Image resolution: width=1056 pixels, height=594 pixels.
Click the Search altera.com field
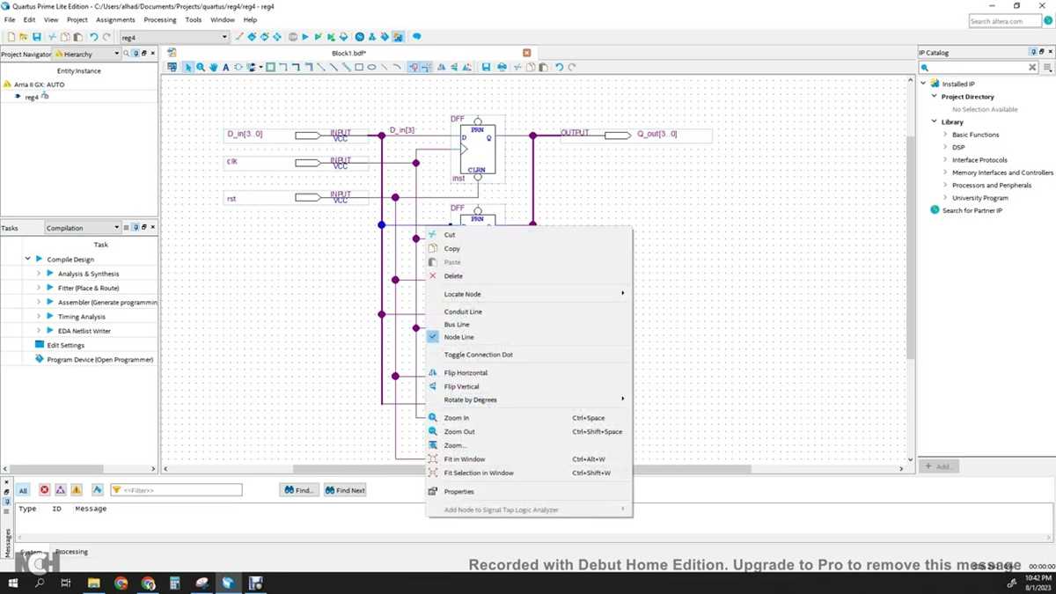tap(1004, 21)
